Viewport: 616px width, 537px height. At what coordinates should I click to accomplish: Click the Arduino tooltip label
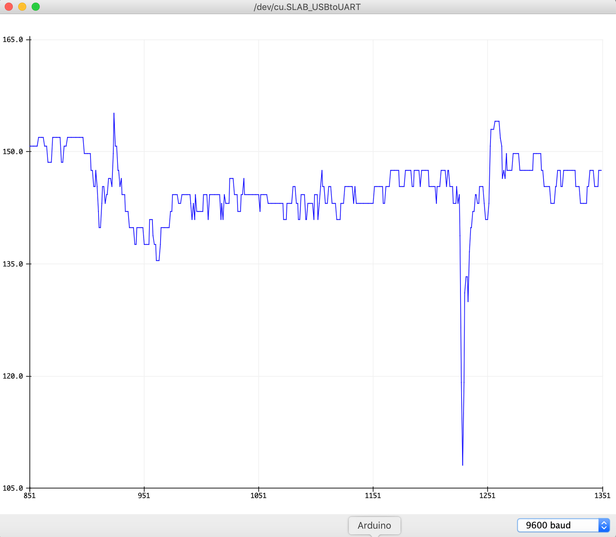[374, 525]
